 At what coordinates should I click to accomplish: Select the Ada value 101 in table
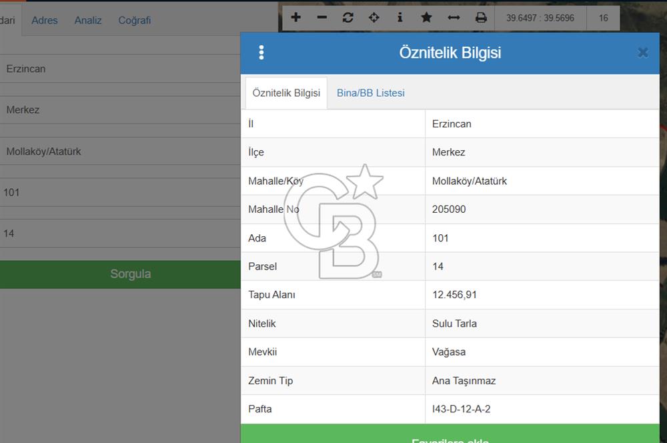click(x=440, y=238)
